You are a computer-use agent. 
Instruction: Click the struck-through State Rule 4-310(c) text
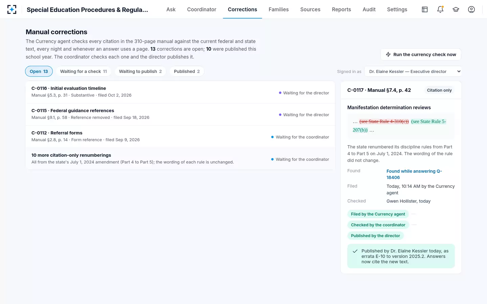tap(384, 122)
